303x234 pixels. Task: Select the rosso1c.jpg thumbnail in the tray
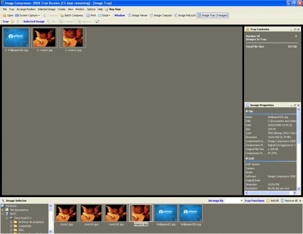click(73, 37)
